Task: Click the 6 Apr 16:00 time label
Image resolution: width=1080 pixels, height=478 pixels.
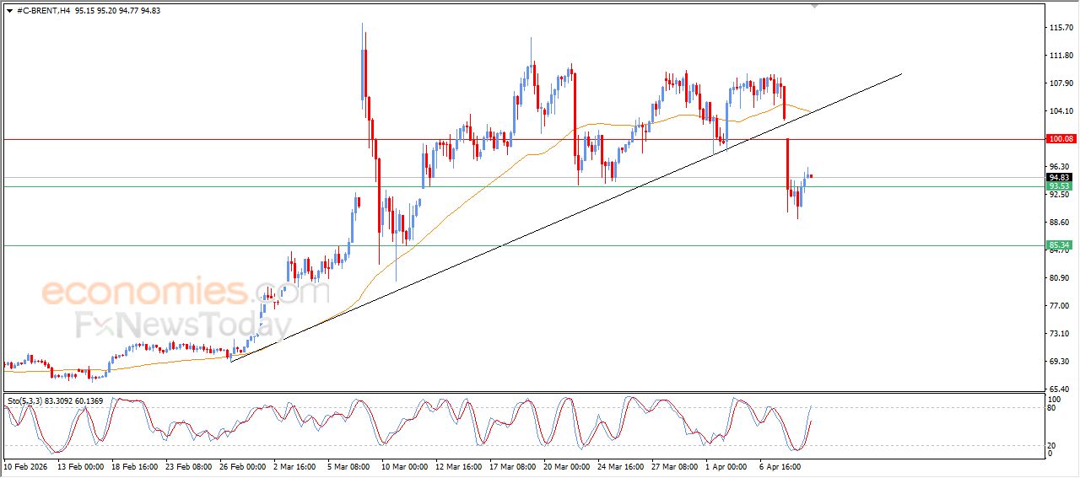Action: click(780, 465)
